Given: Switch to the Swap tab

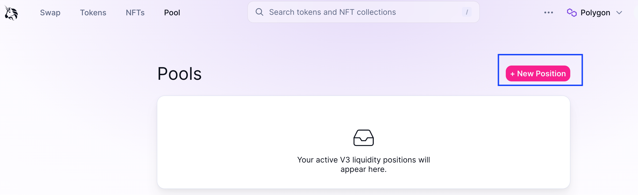Looking at the screenshot, I should tap(50, 13).
